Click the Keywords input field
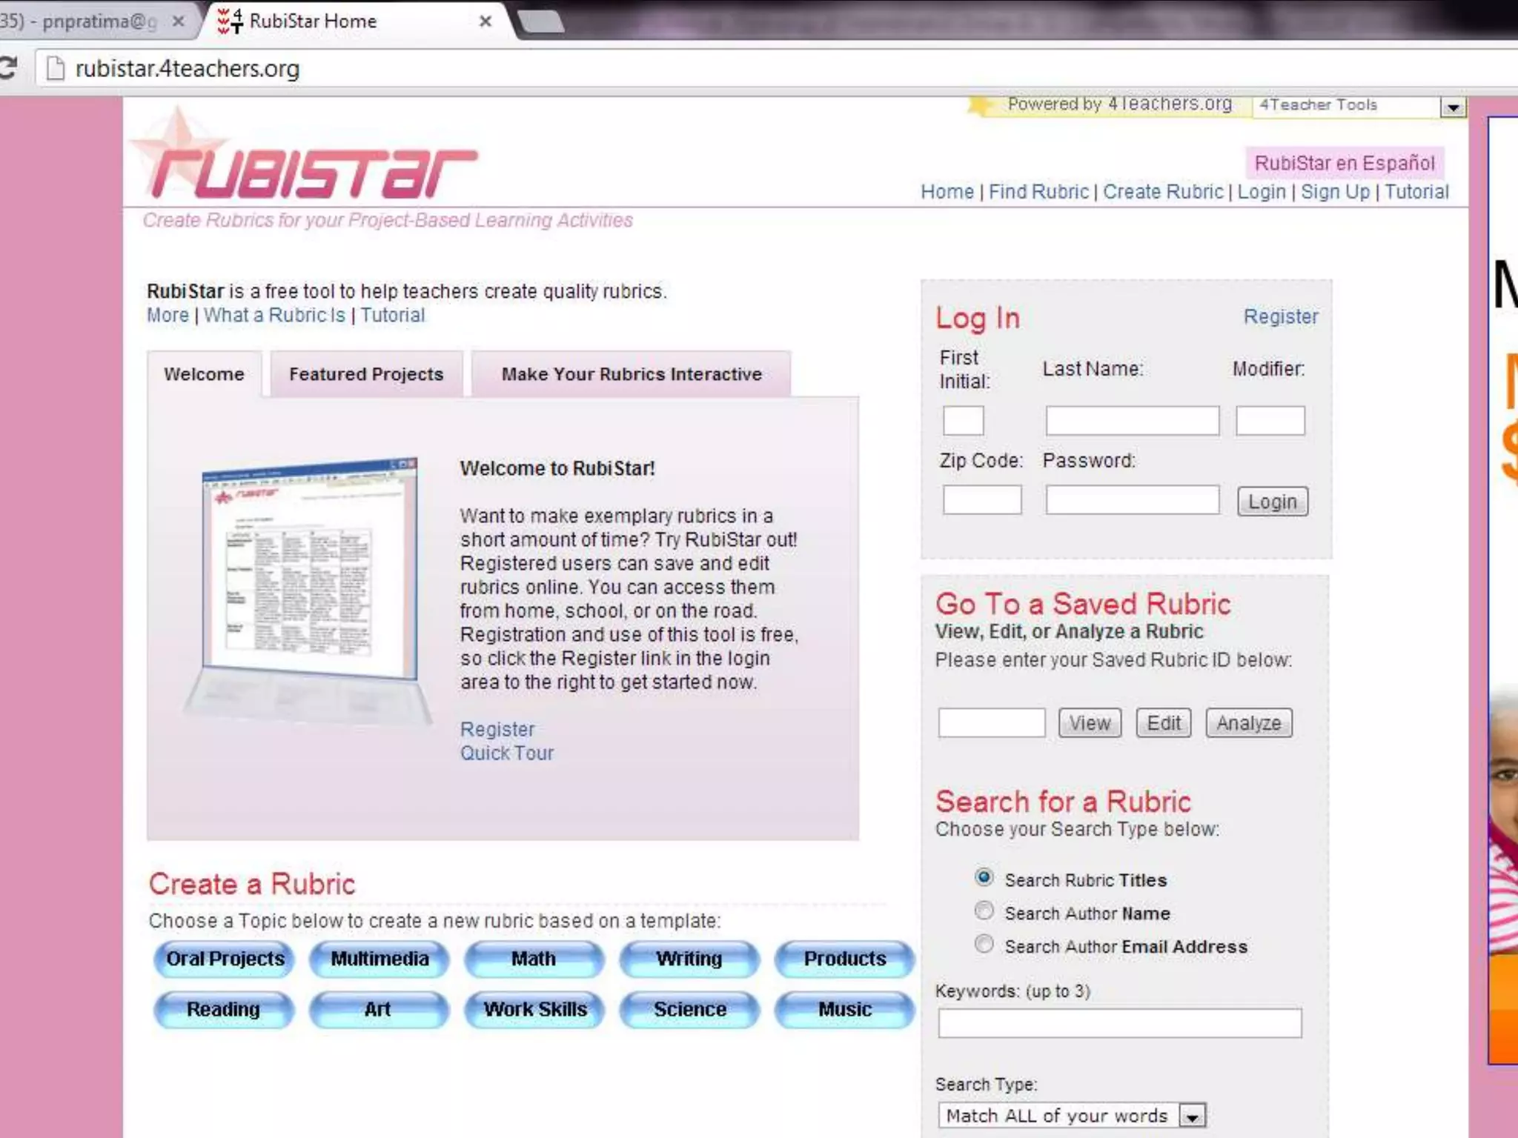 click(1119, 1023)
